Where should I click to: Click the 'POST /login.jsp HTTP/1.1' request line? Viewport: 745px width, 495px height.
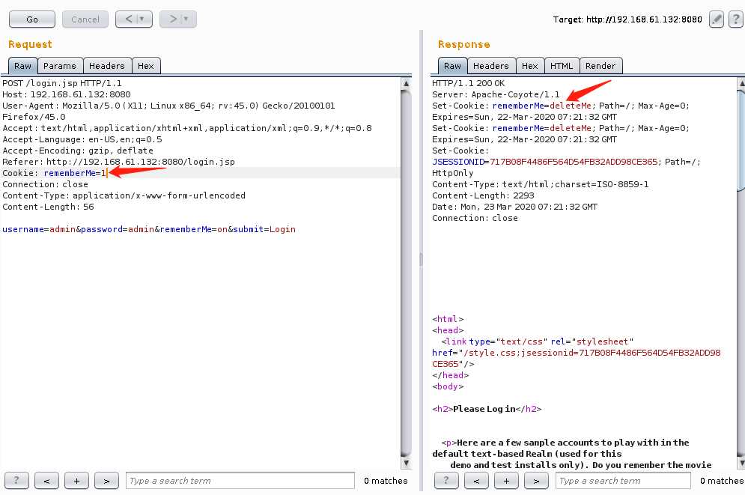coord(61,83)
